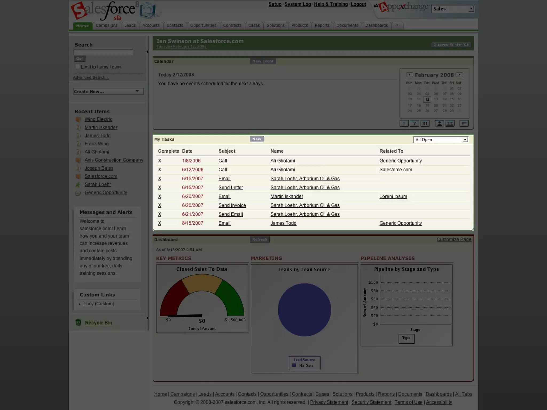Open the activity list view icon
The width and height of the screenshot is (547, 410).
point(464,124)
